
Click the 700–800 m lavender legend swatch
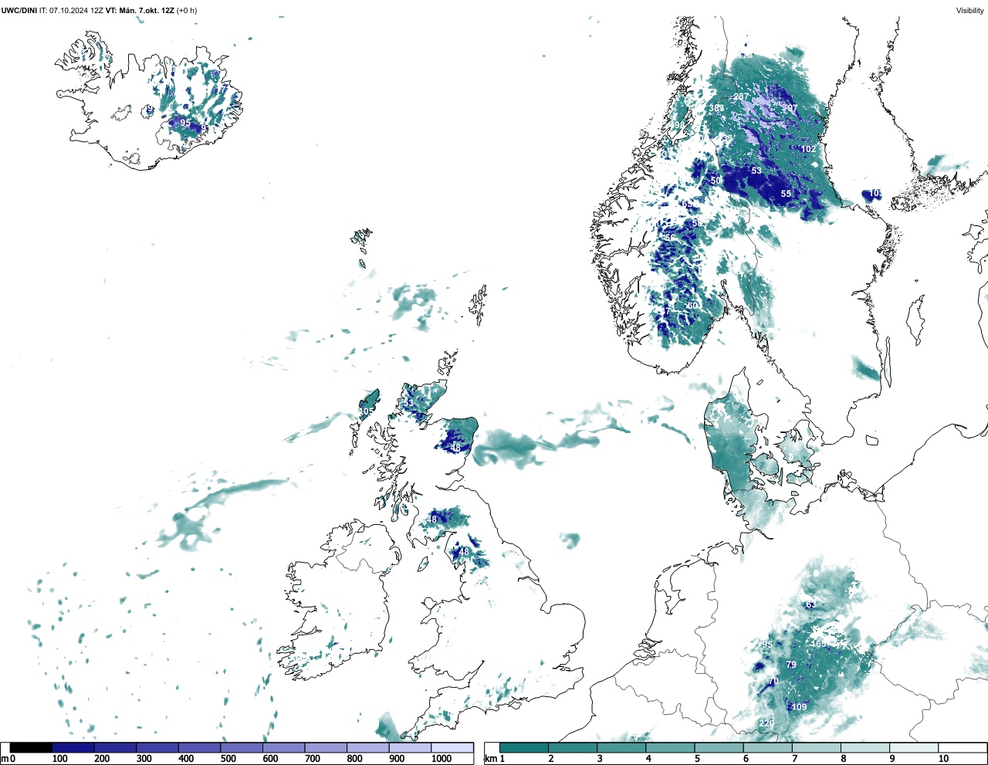(326, 747)
